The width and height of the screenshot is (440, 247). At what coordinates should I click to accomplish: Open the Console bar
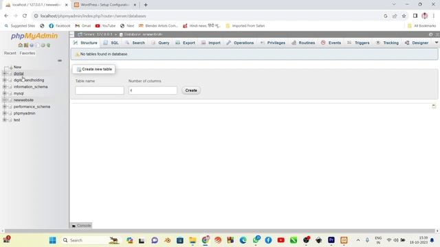point(81,226)
